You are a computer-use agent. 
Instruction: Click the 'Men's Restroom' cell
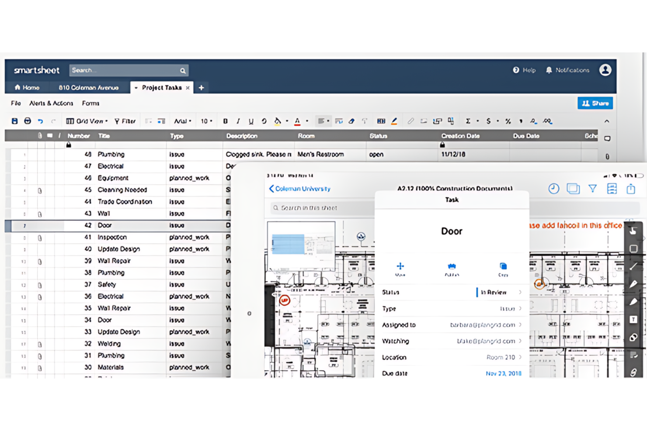coord(330,155)
